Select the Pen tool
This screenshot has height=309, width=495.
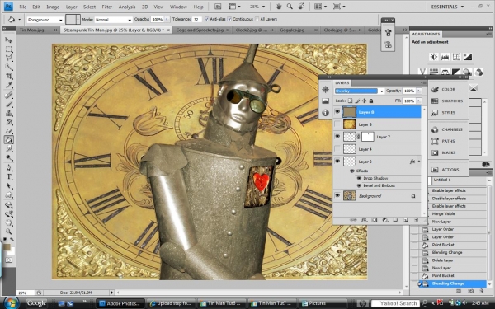(x=8, y=168)
